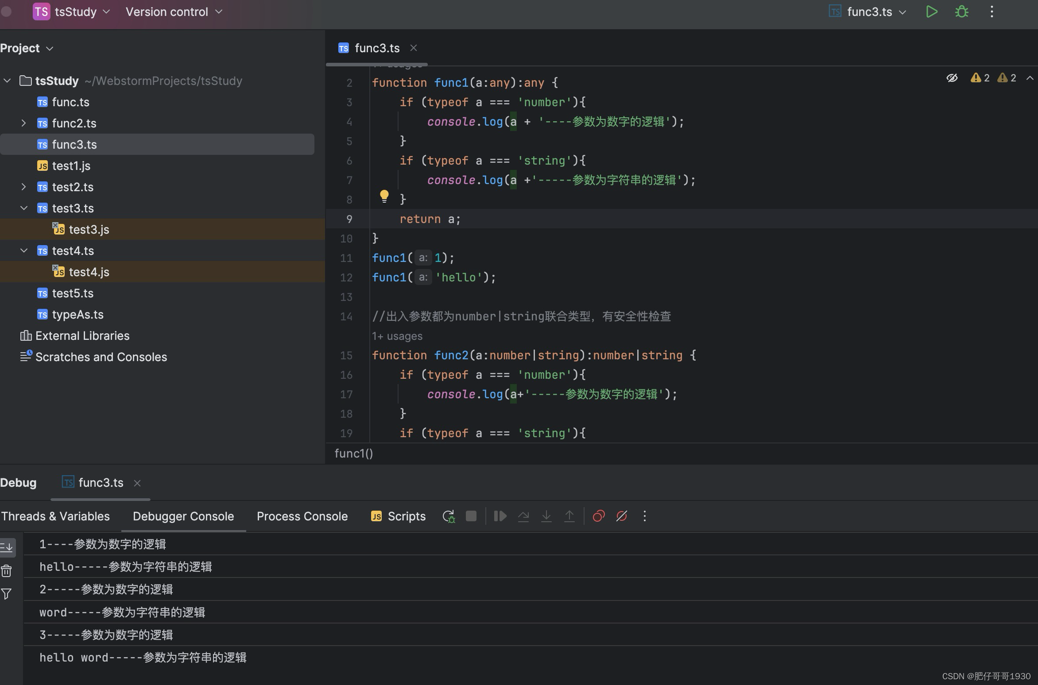This screenshot has width=1038, height=685.
Task: Open the View Breakpoints dialog
Action: 599,516
